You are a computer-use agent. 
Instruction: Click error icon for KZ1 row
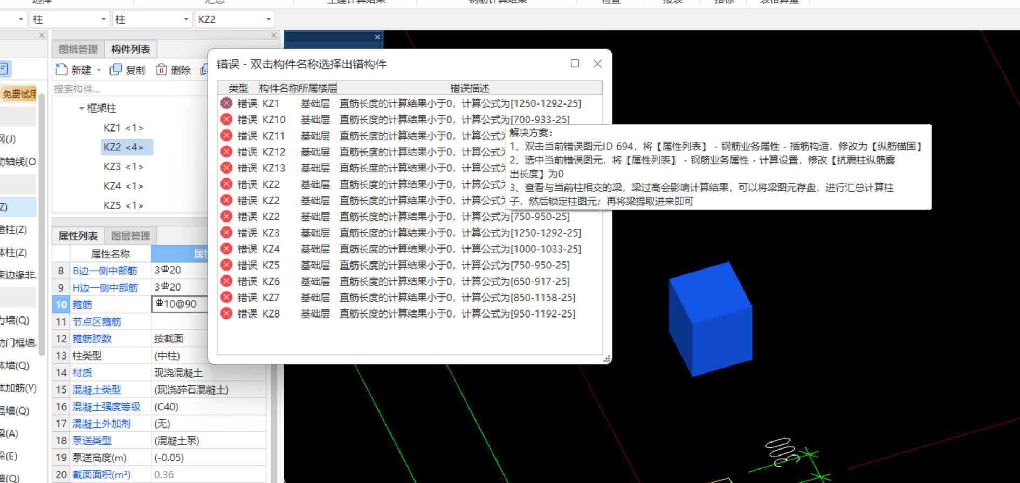pos(226,103)
